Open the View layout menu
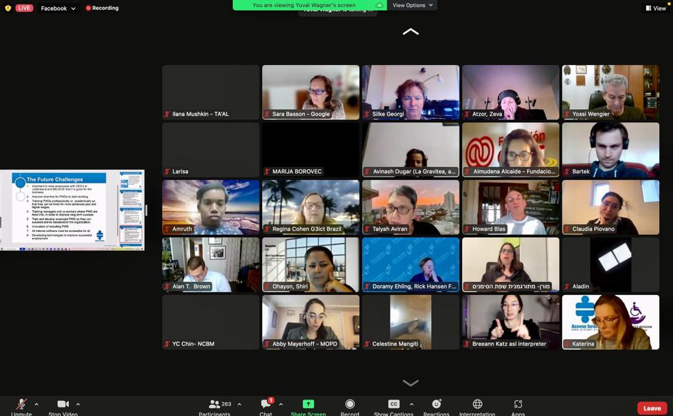The width and height of the screenshot is (673, 416). pyautogui.click(x=656, y=8)
